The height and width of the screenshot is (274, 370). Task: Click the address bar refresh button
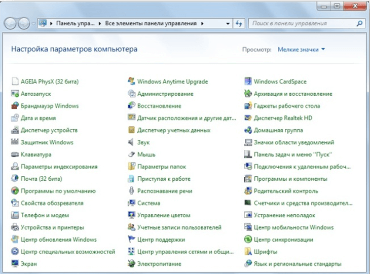coord(239,24)
